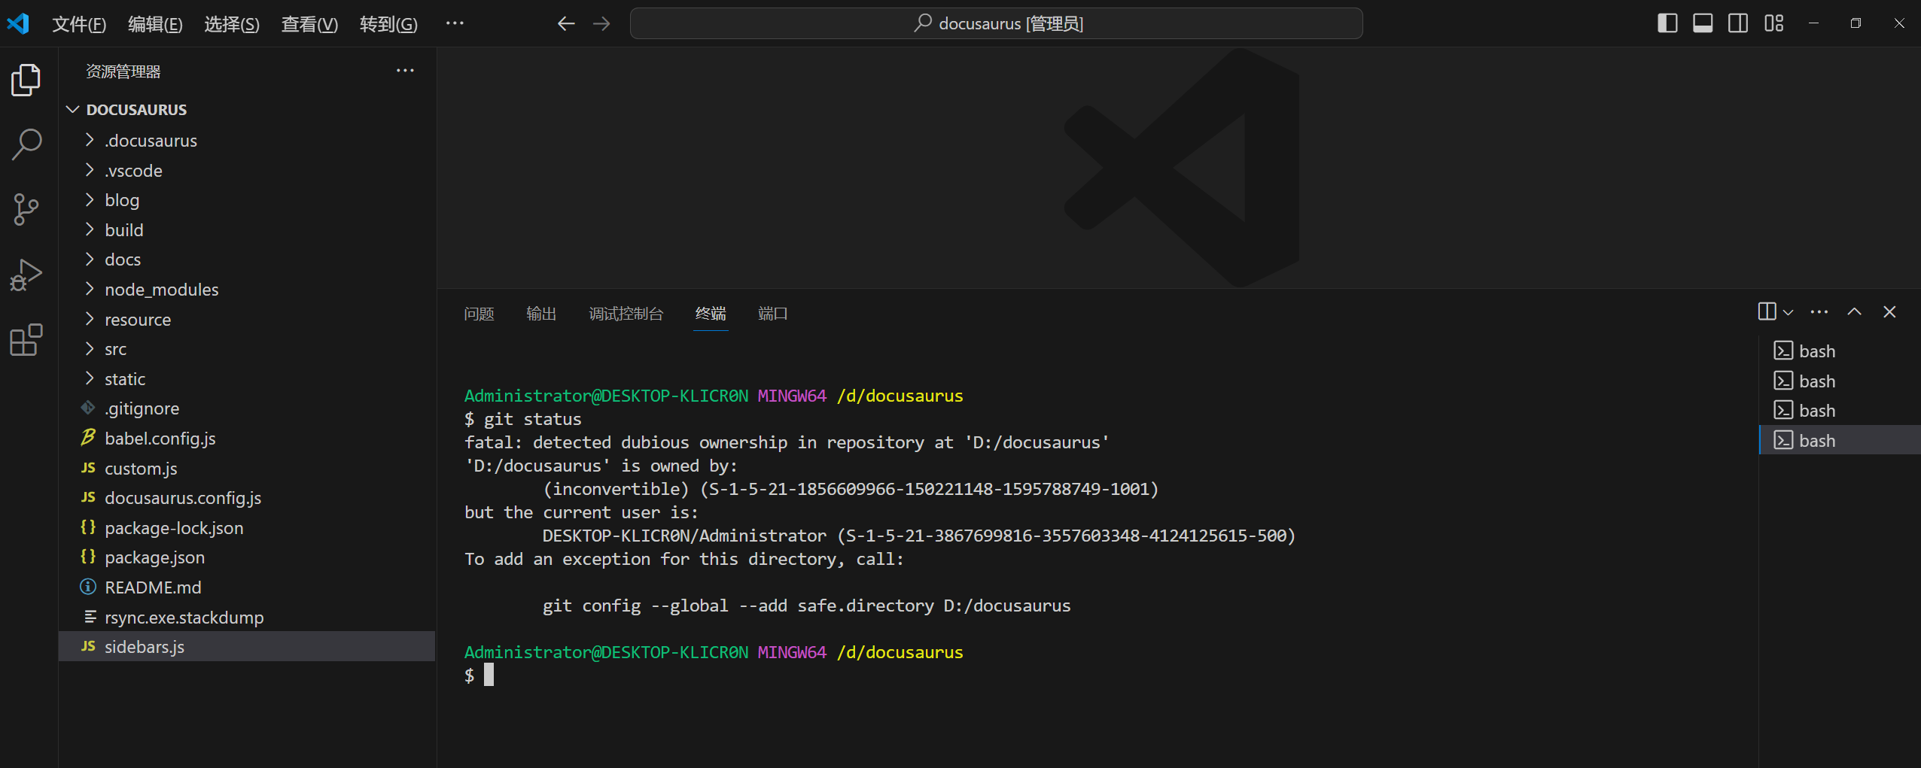Switch to the 终端 panel tab
1921x768 pixels.
pos(711,314)
